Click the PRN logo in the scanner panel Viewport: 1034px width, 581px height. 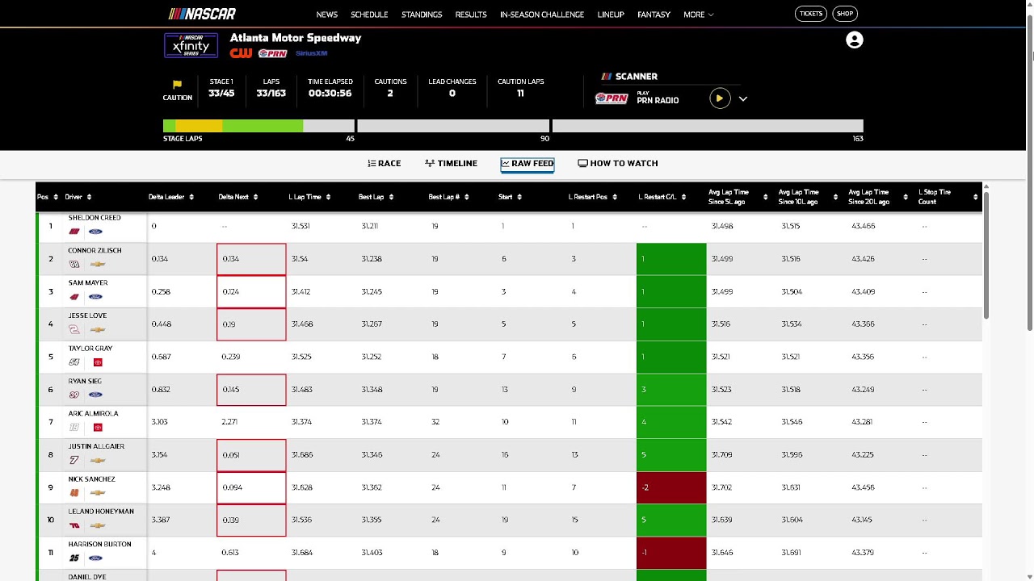coord(612,98)
